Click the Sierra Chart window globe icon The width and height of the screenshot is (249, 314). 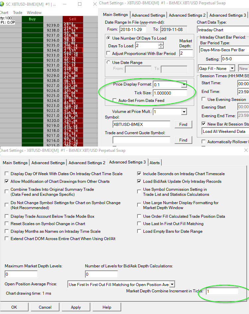click(x=2, y=4)
